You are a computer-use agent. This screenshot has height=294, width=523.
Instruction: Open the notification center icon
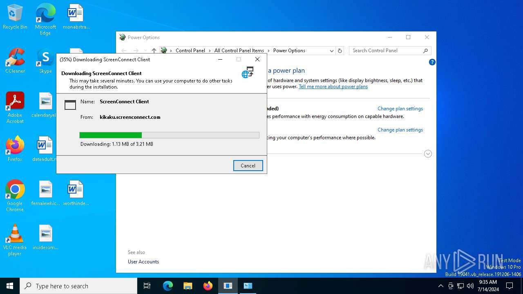(510, 286)
